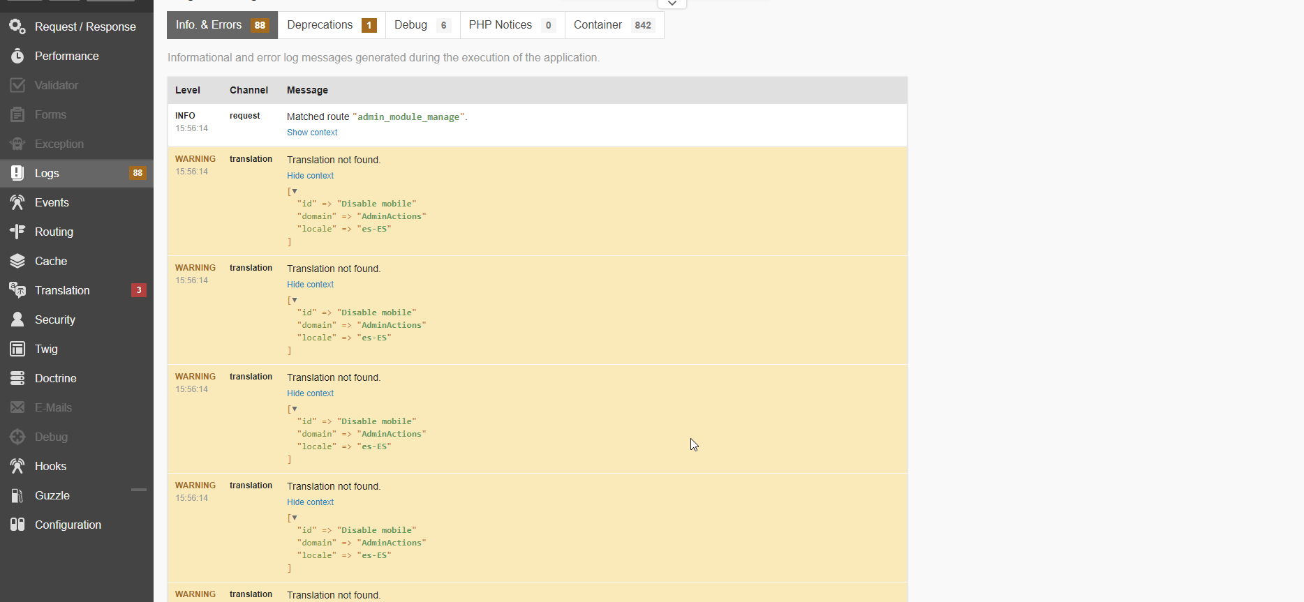The width and height of the screenshot is (1304, 602).
Task: Click the Twig template icon
Action: (x=17, y=349)
